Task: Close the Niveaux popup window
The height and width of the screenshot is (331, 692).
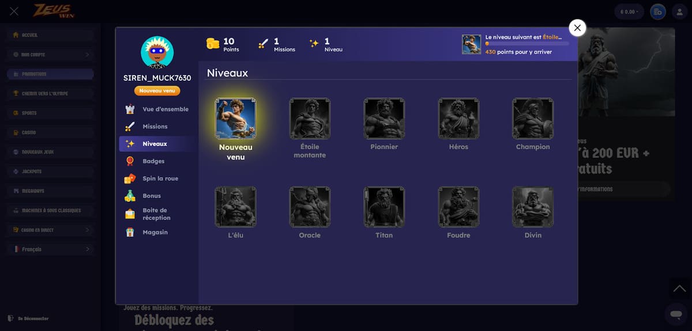Action: pyautogui.click(x=577, y=28)
